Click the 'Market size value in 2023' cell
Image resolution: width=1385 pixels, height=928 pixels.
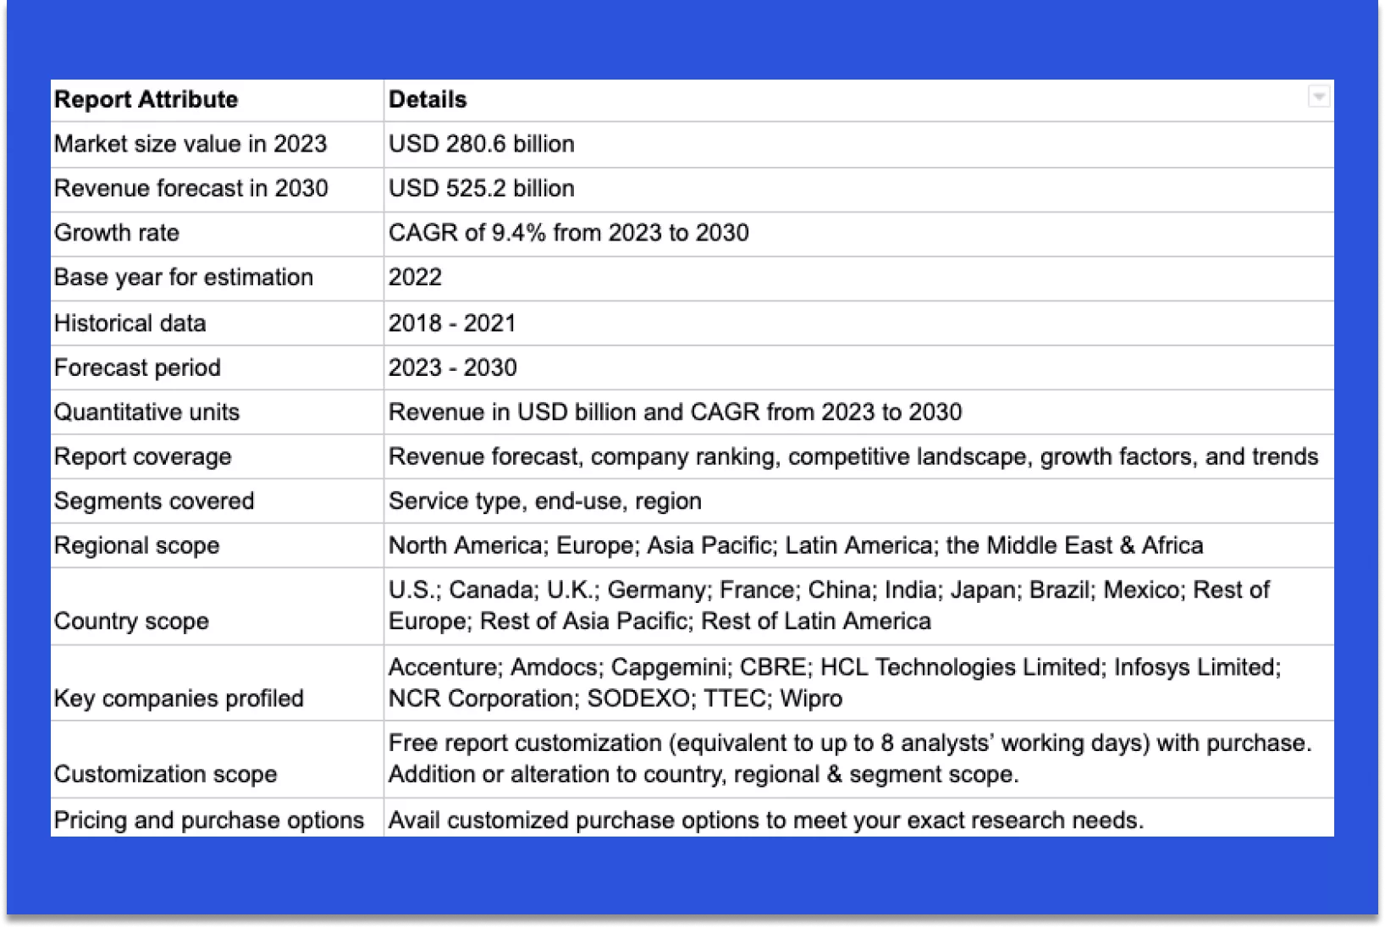(217, 145)
